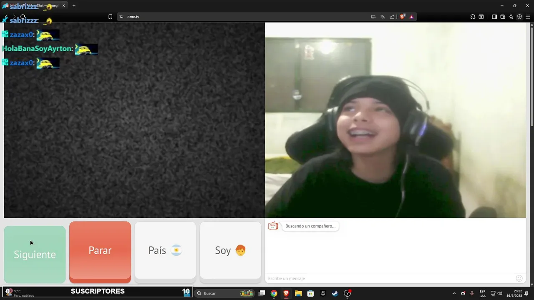Click the microphone tray indicator
The height and width of the screenshot is (300, 534).
472,293
